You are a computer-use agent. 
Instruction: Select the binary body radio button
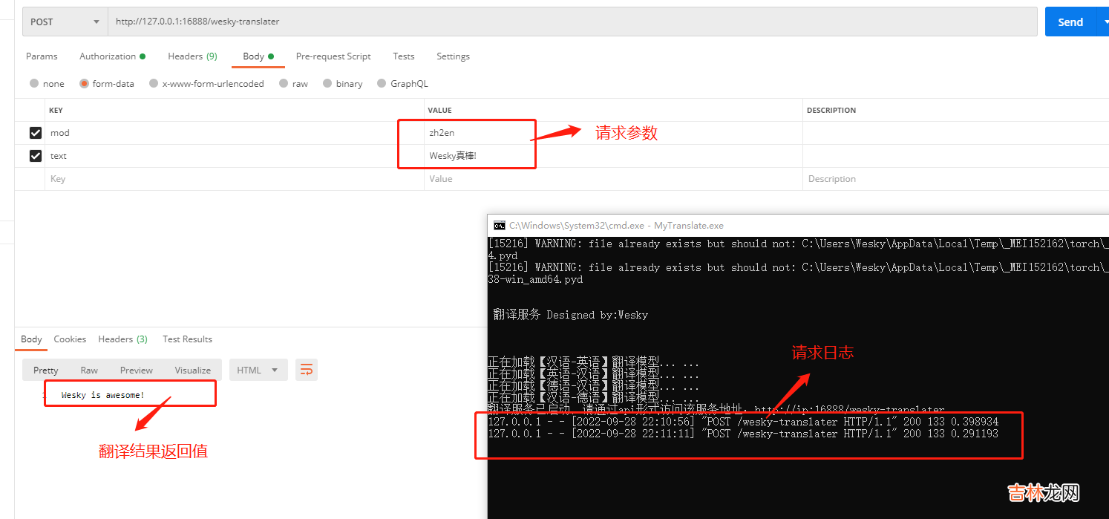[x=327, y=84]
